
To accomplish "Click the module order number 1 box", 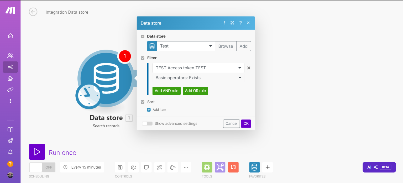I will tap(129, 118).
